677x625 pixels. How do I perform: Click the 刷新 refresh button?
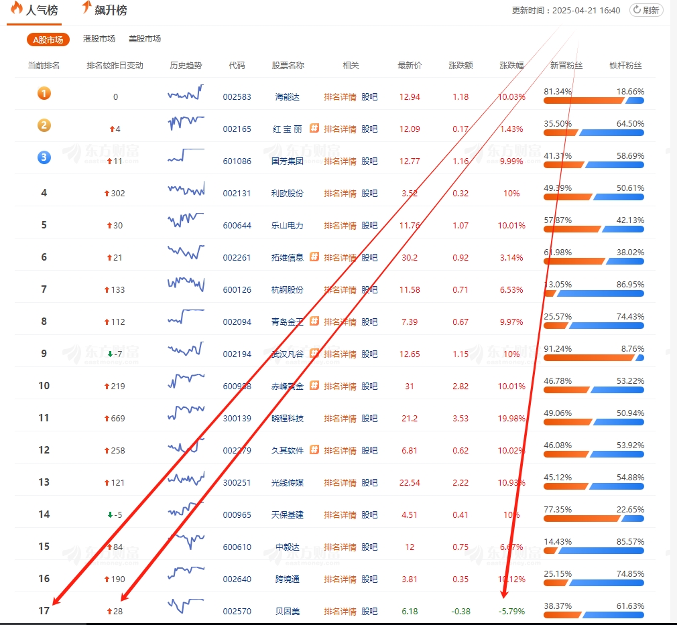click(x=646, y=10)
